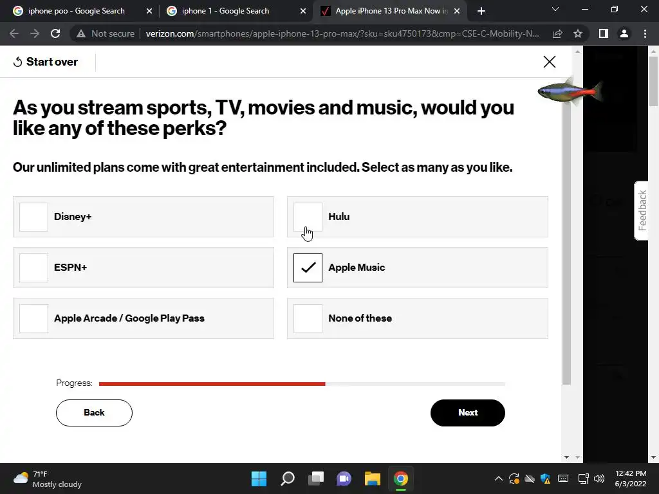Open the touch keyboard tray icon
659x494 pixels.
pyautogui.click(x=563, y=479)
